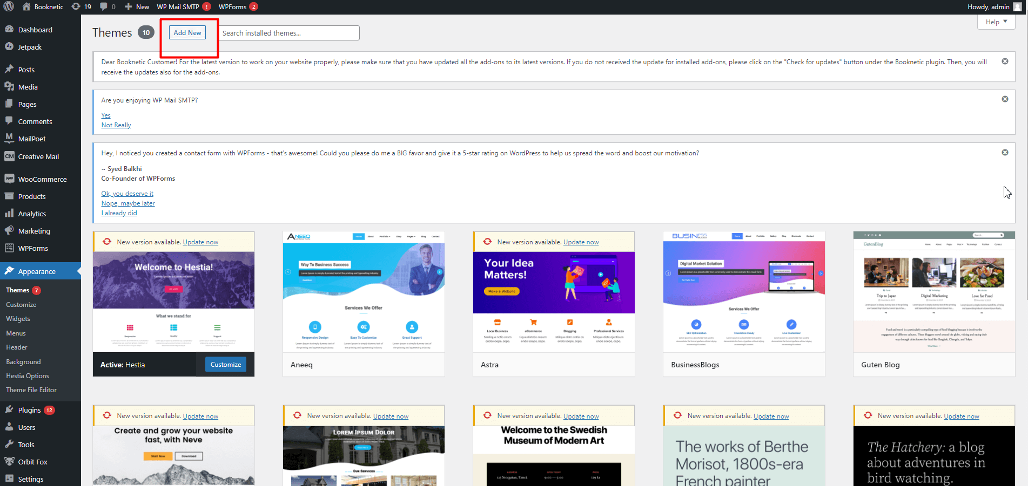Dismiss the WP Mail SMTP notice

pyautogui.click(x=1005, y=99)
